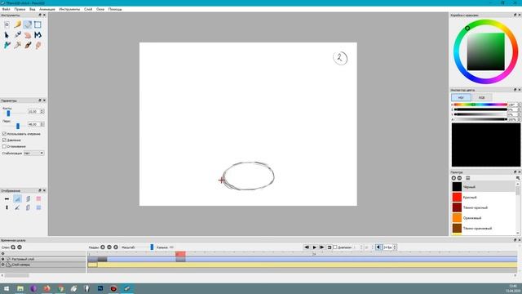Open the Файл menu

[6, 9]
